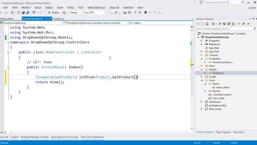The width and height of the screenshot is (257, 145).
Task: Click the Undo arrow icon
Action: click(34, 12)
